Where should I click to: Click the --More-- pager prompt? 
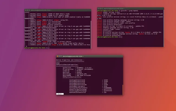pyautogui.click(x=60, y=94)
